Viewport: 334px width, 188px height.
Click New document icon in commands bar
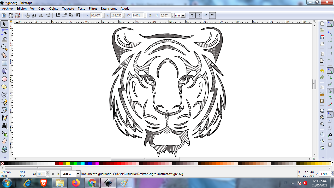(322, 23)
